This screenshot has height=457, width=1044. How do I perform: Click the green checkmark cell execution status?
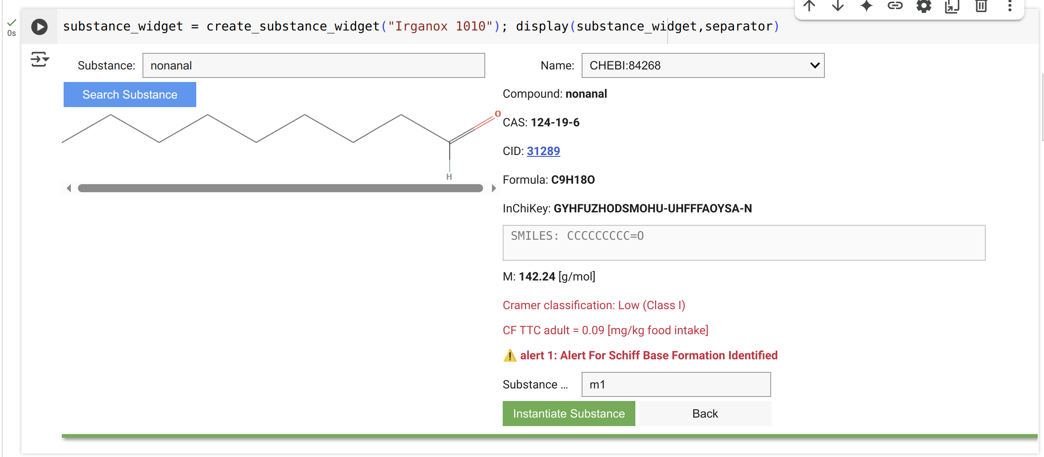pos(12,22)
